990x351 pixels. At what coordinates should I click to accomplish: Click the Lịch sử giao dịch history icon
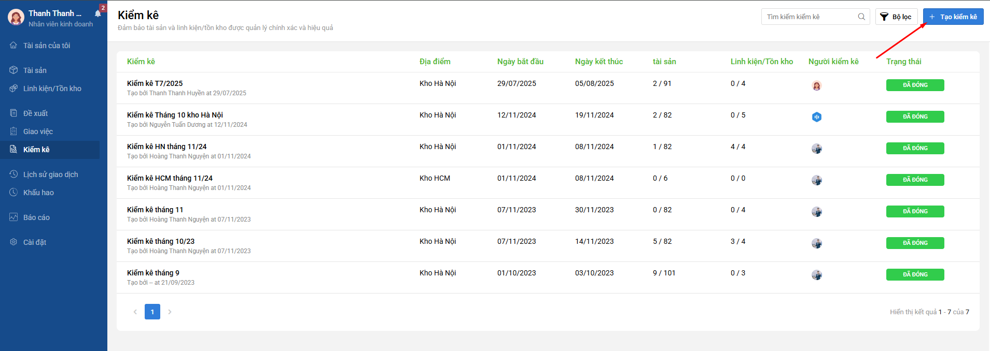coord(13,174)
